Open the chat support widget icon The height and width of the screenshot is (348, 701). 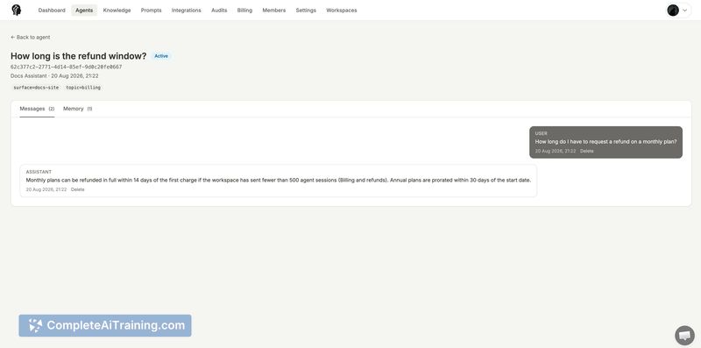(x=684, y=336)
